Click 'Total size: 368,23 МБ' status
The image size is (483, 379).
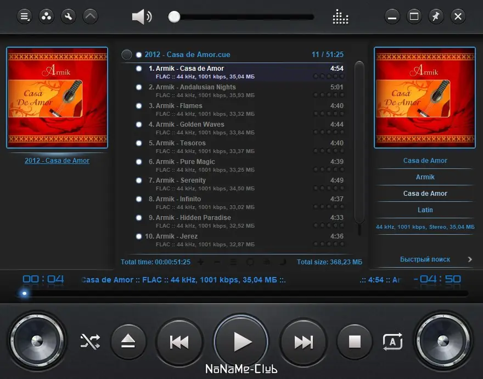(x=329, y=262)
